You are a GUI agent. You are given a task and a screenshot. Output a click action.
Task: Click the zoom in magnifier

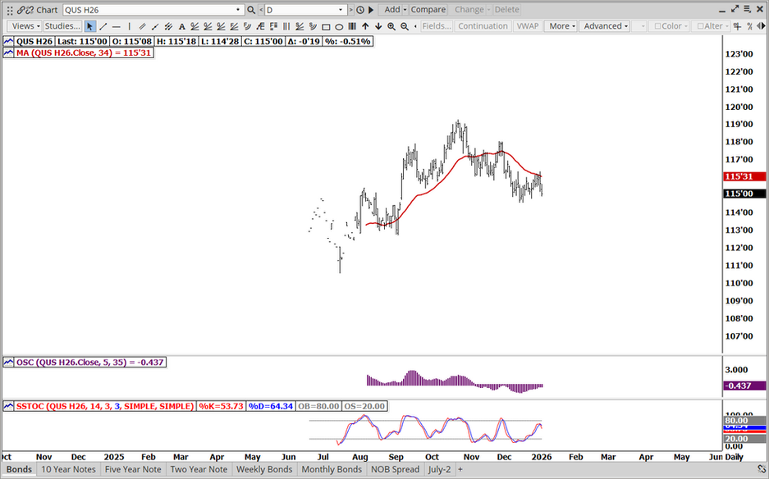(x=391, y=26)
